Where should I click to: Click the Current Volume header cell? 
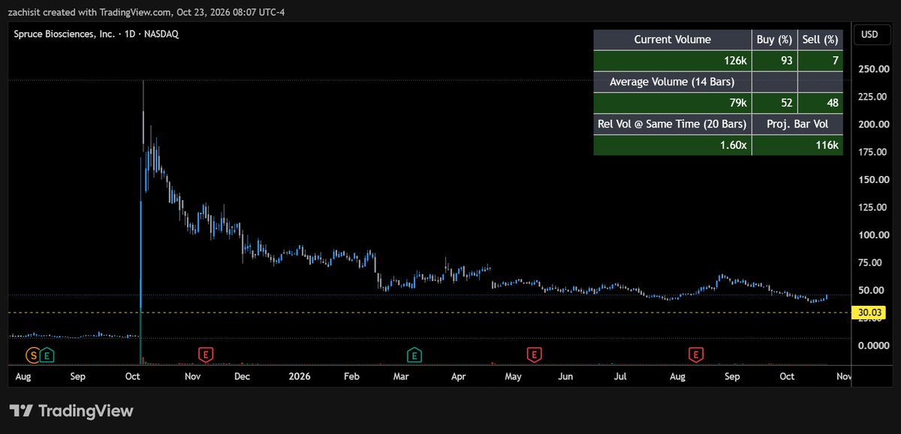[673, 40]
